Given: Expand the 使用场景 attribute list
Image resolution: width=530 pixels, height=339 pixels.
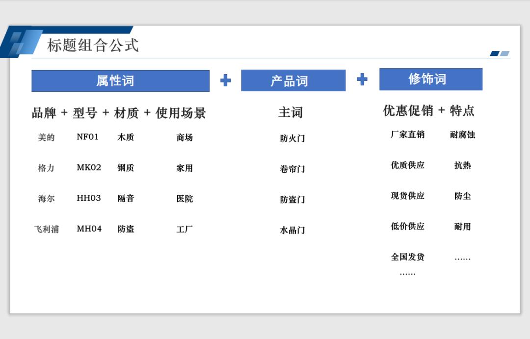Looking at the screenshot, I should 182,113.
